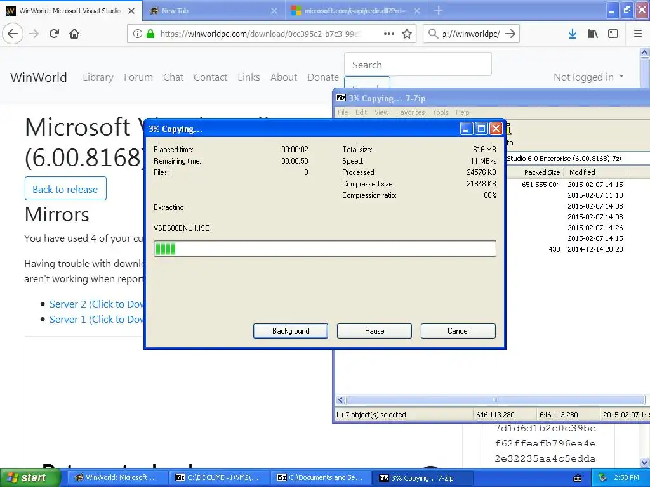Reload the page with the refresh icon
Viewport: 650px width, 487px height.
click(x=55, y=34)
